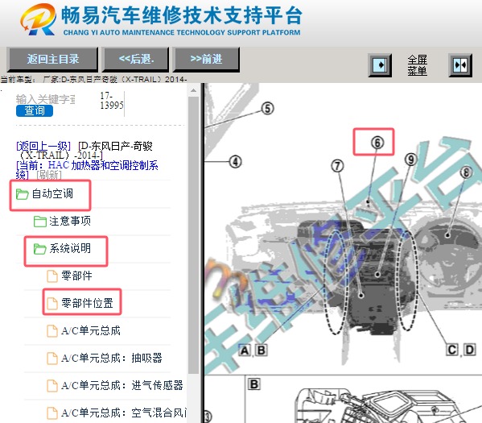Click the 畅易 R logo in header
This screenshot has height=423, width=482.
(39, 19)
